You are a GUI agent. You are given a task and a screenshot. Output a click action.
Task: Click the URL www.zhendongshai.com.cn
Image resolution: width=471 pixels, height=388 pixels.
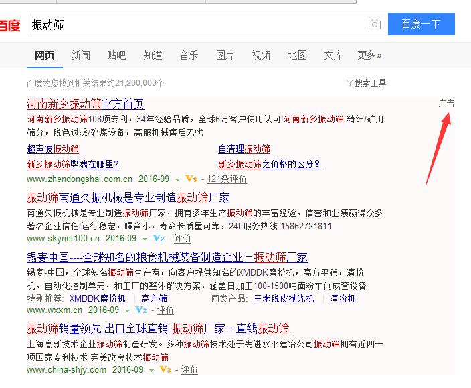80,179
